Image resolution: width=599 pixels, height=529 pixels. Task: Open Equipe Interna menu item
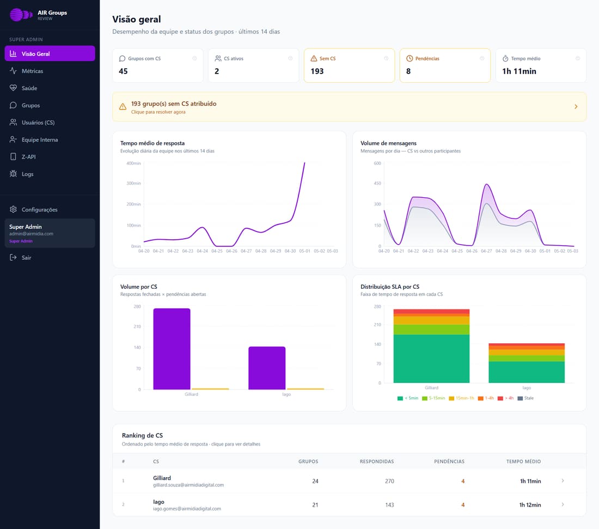pyautogui.click(x=50, y=140)
